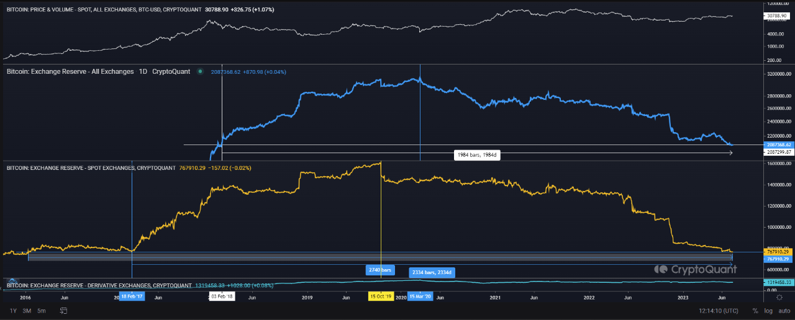
Task: Toggle the auto scale option
Action: (x=784, y=311)
